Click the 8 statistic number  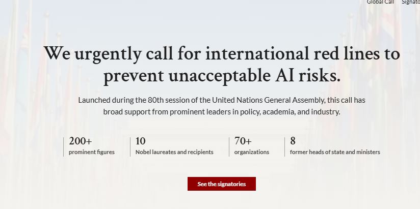(293, 141)
